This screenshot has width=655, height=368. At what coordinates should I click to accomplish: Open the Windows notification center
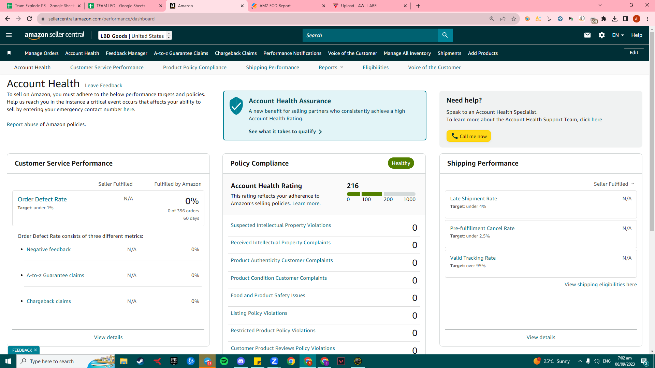click(x=644, y=361)
